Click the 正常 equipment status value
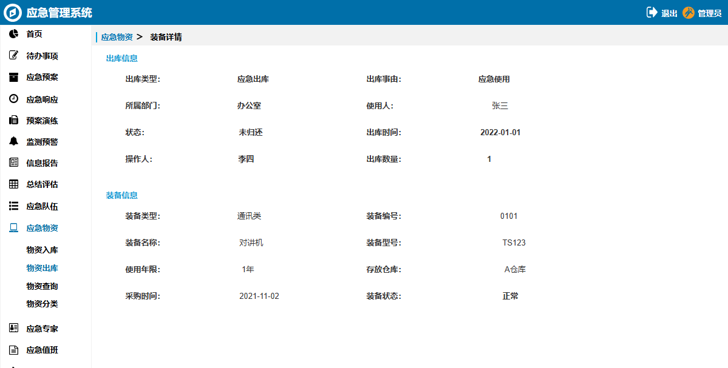The image size is (728, 368). (510, 296)
